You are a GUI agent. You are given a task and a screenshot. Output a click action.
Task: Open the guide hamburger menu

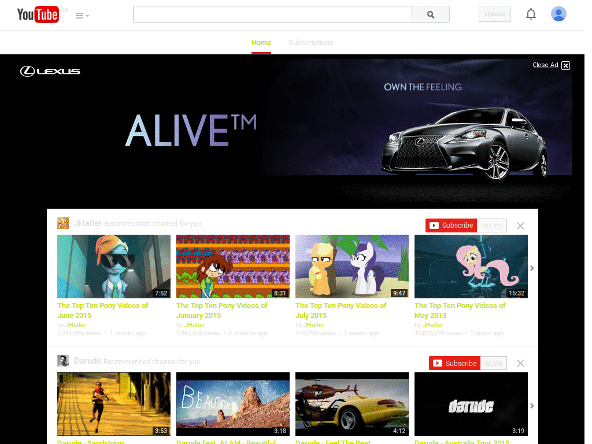tap(82, 16)
